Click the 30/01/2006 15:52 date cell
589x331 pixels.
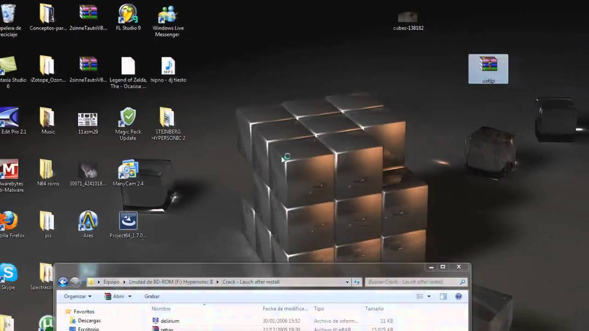pos(281,321)
